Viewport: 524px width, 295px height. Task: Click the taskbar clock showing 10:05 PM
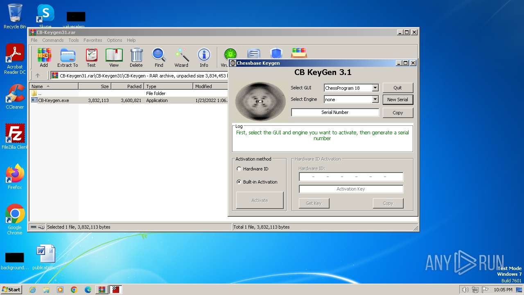pos(503,290)
